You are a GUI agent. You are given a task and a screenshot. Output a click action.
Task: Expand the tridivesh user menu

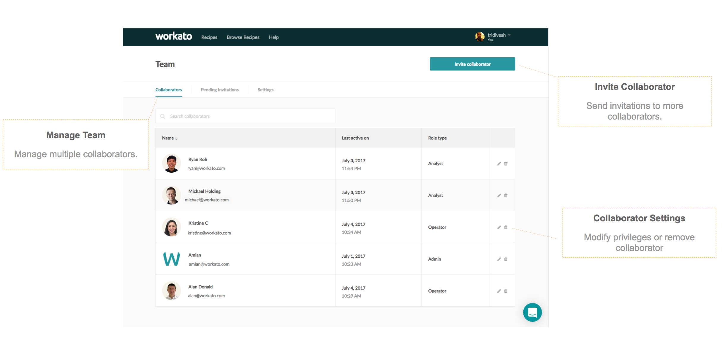point(509,35)
